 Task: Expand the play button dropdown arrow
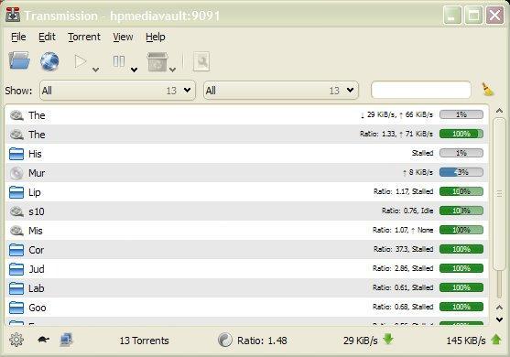click(x=95, y=70)
